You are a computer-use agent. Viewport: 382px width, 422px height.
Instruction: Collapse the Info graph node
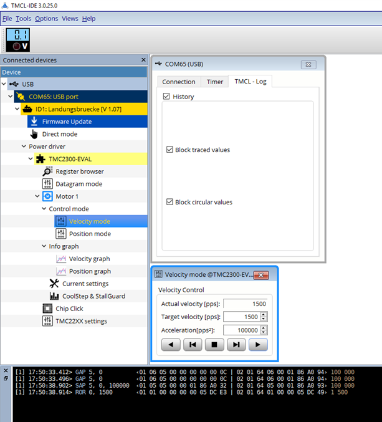[44, 246]
